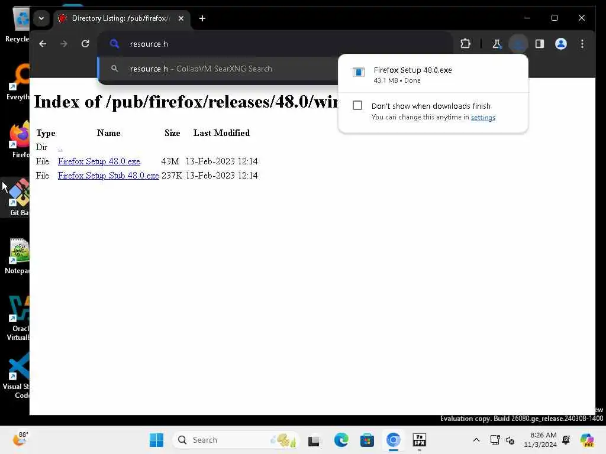The width and height of the screenshot is (606, 454).
Task: Open Task View on the taskbar
Action: (x=314, y=440)
